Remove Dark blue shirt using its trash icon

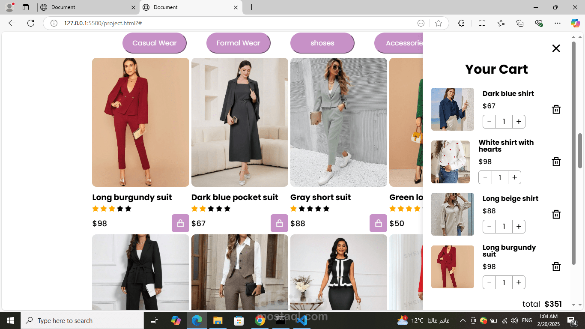(556, 109)
